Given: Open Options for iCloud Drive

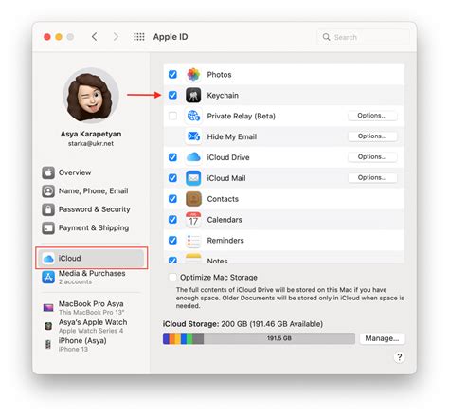Looking at the screenshot, I should click(372, 157).
